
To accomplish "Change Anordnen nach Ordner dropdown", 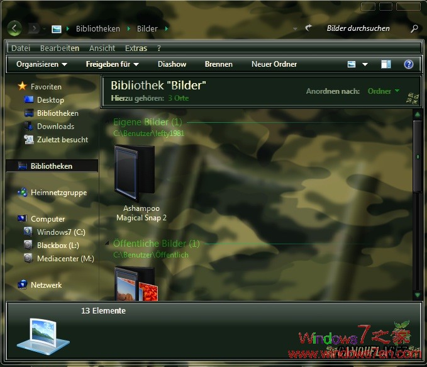I will click(384, 91).
